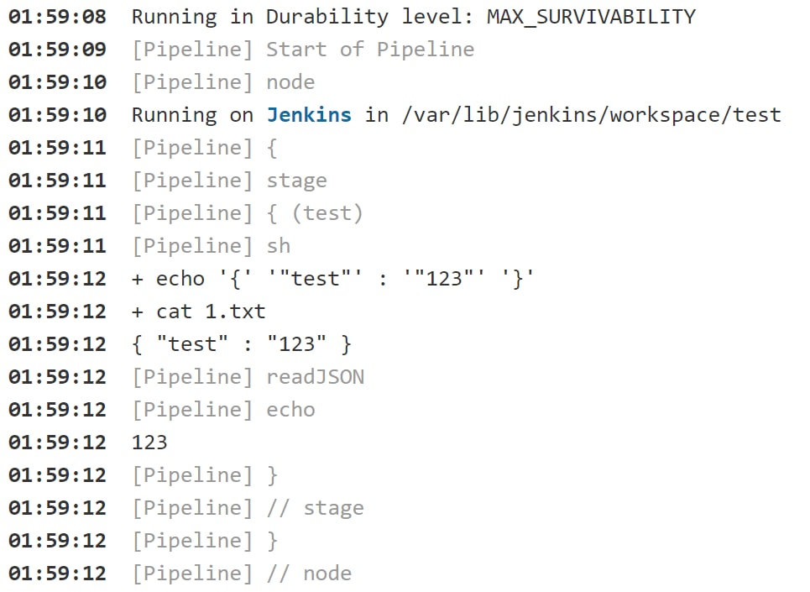Image resolution: width=810 pixels, height=592 pixels.
Task: Select the '[Pipeline] // stage' closing line
Action: 248,508
